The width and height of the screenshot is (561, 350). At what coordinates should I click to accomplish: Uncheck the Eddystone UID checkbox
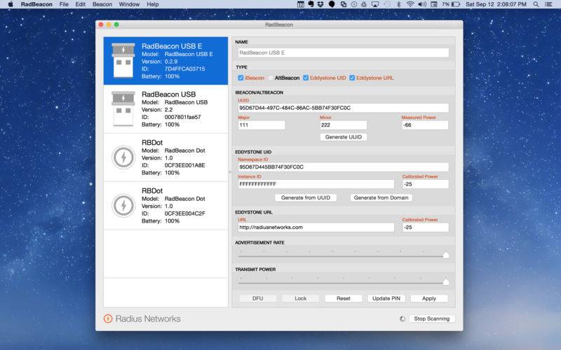306,78
